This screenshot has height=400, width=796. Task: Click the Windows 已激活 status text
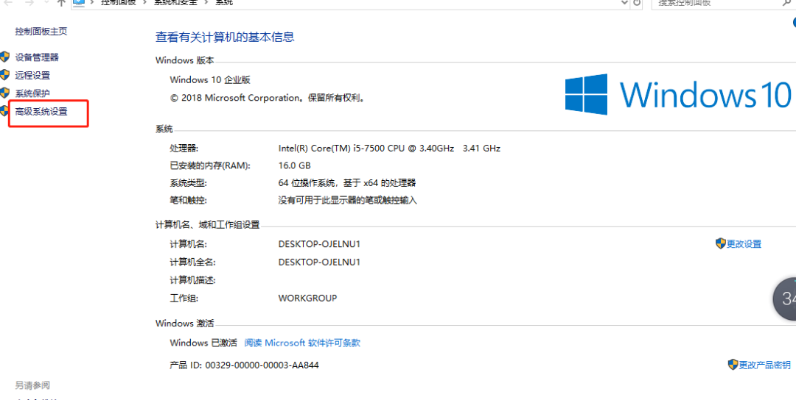(x=203, y=343)
